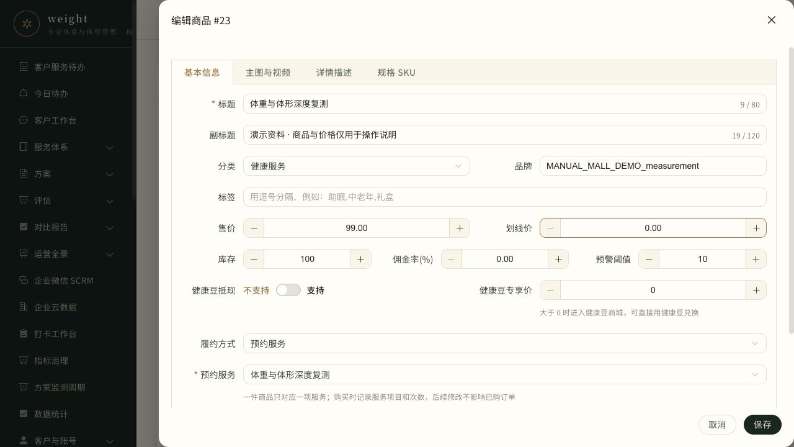Increase 佣金率 with plus button
The width and height of the screenshot is (794, 447).
pos(558,259)
